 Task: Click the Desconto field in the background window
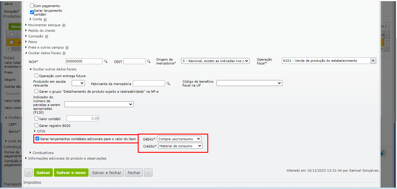[13, 94]
